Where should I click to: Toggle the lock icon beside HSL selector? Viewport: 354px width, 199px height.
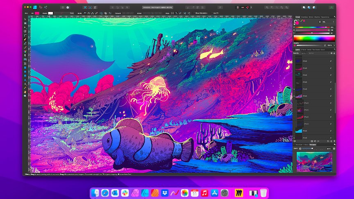click(x=320, y=22)
